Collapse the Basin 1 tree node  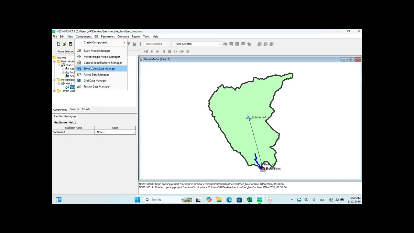pos(59,65)
